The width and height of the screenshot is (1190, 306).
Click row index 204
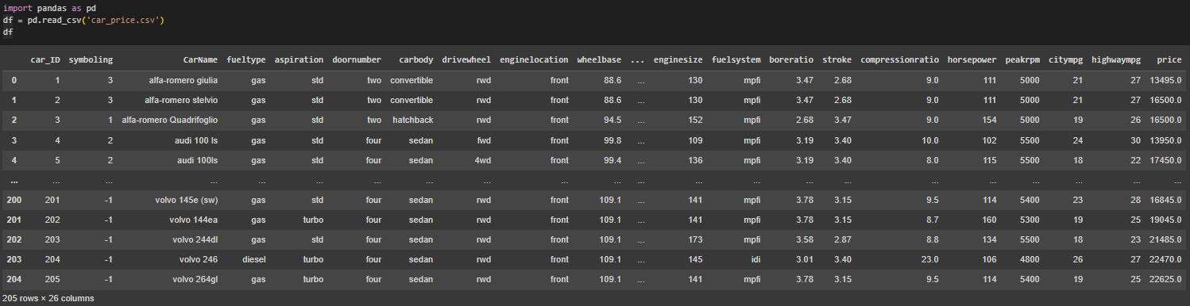click(x=14, y=278)
